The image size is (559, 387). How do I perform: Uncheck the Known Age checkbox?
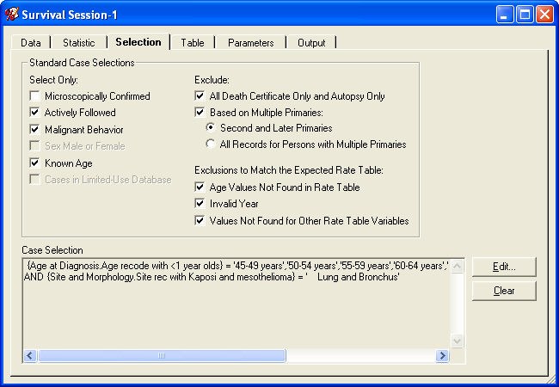tap(35, 163)
